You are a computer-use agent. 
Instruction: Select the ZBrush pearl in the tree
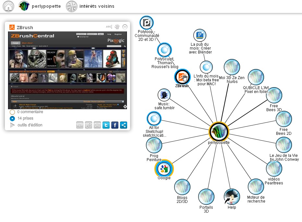(182, 77)
